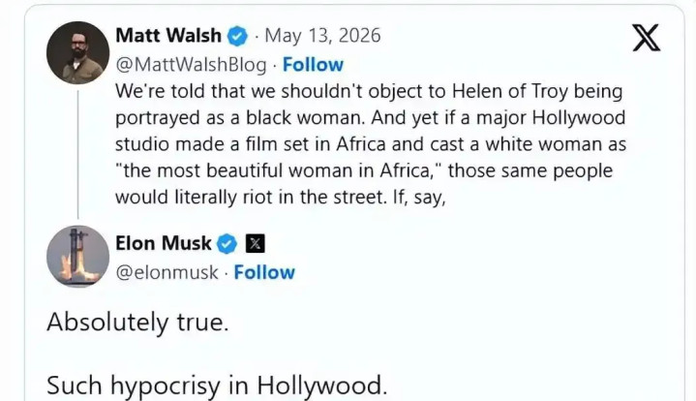The height and width of the screenshot is (401, 696).
Task: Visit the @MattWalshBlog handle
Action: coord(191,65)
